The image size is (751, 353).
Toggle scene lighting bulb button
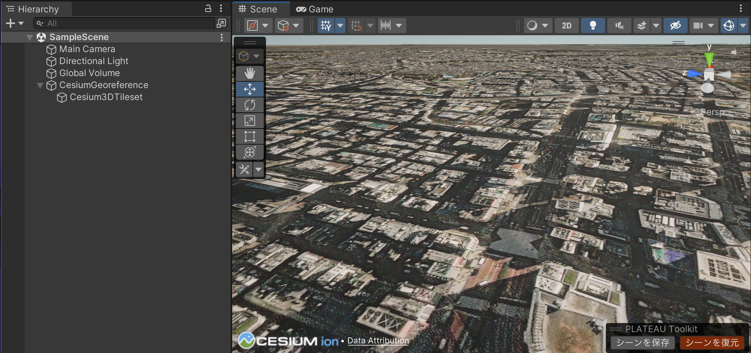coord(593,25)
